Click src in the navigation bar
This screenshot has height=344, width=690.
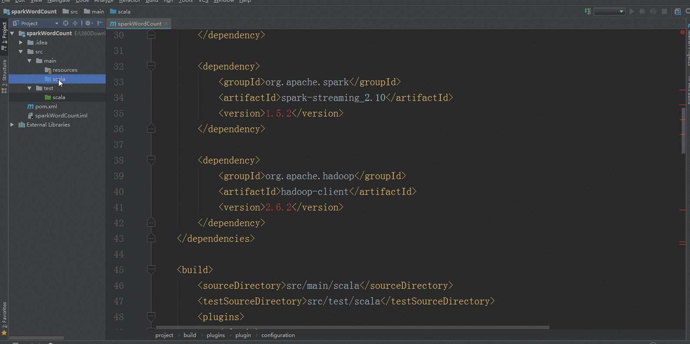click(70, 12)
